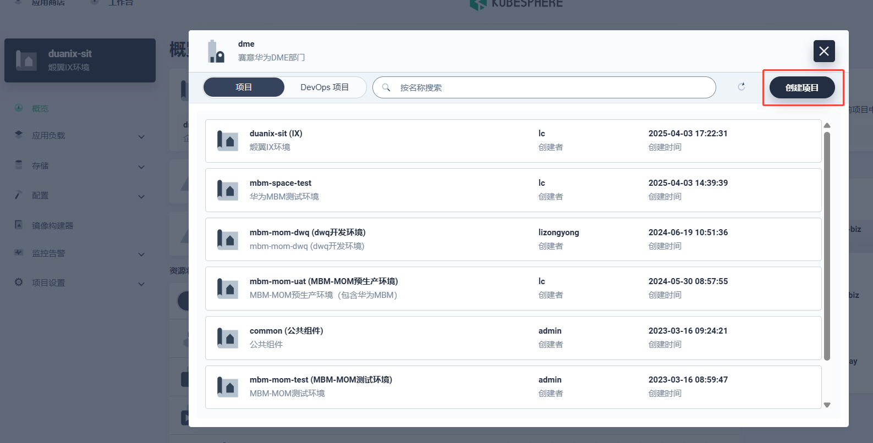
Task: Open the mbm-mom-uat project link
Action: pos(323,281)
